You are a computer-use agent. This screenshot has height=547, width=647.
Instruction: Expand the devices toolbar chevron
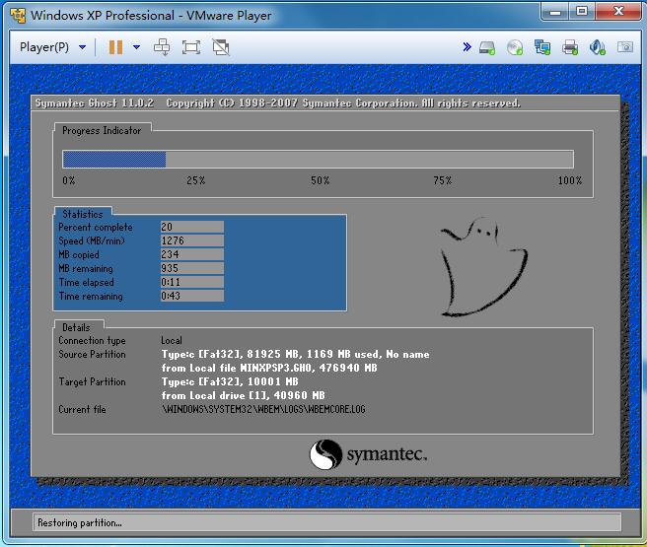tap(467, 46)
